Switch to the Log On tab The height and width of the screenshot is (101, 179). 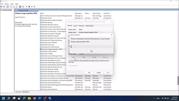(x=75, y=26)
